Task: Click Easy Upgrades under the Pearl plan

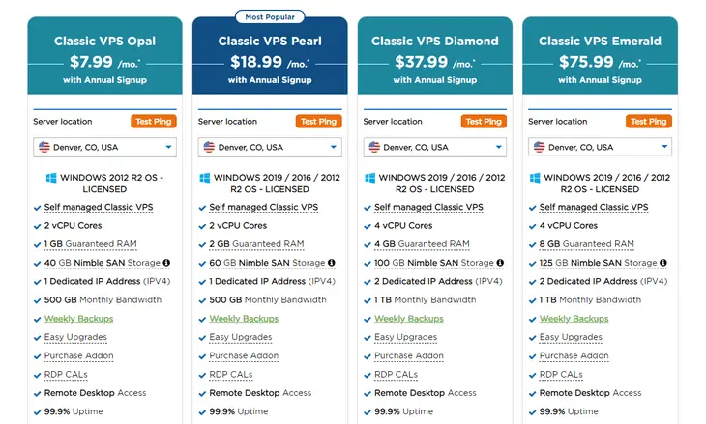Action: tap(241, 337)
